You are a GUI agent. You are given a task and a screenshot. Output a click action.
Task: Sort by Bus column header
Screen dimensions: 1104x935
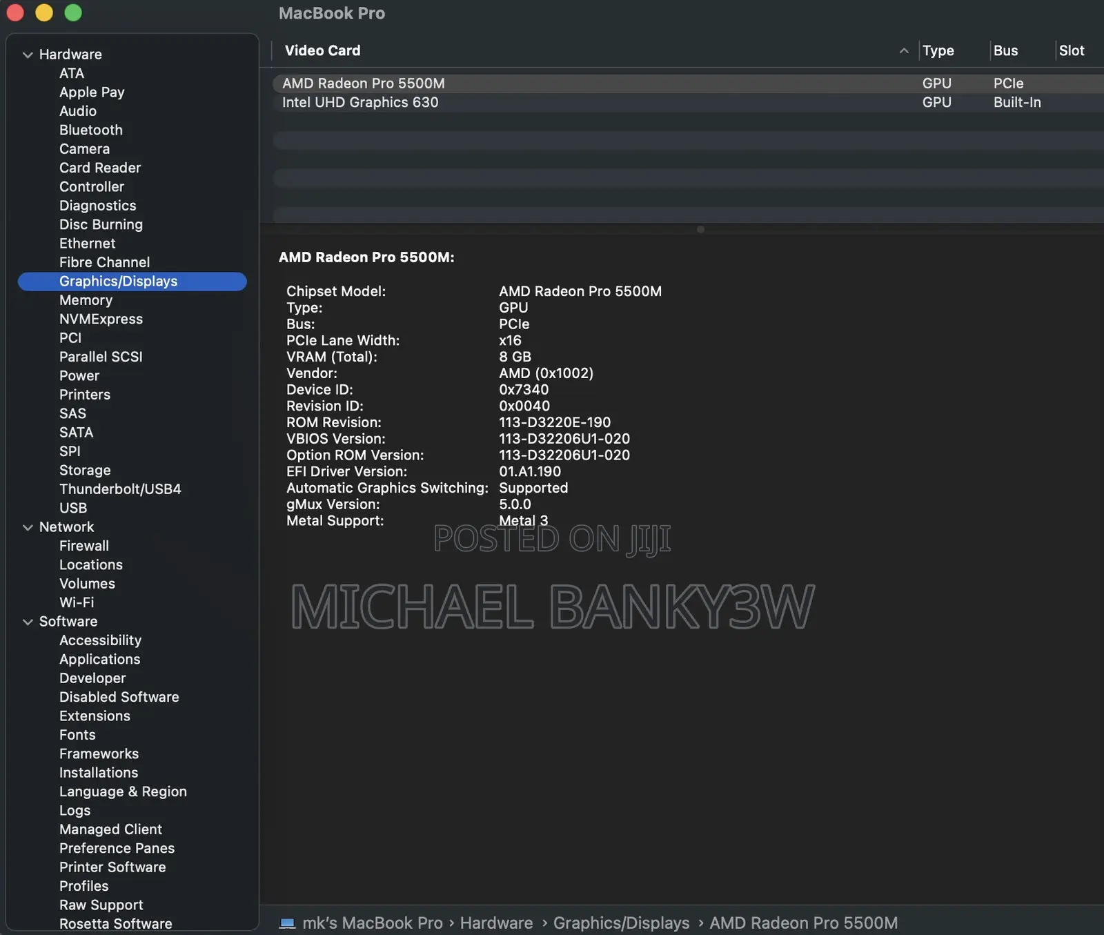point(1005,50)
